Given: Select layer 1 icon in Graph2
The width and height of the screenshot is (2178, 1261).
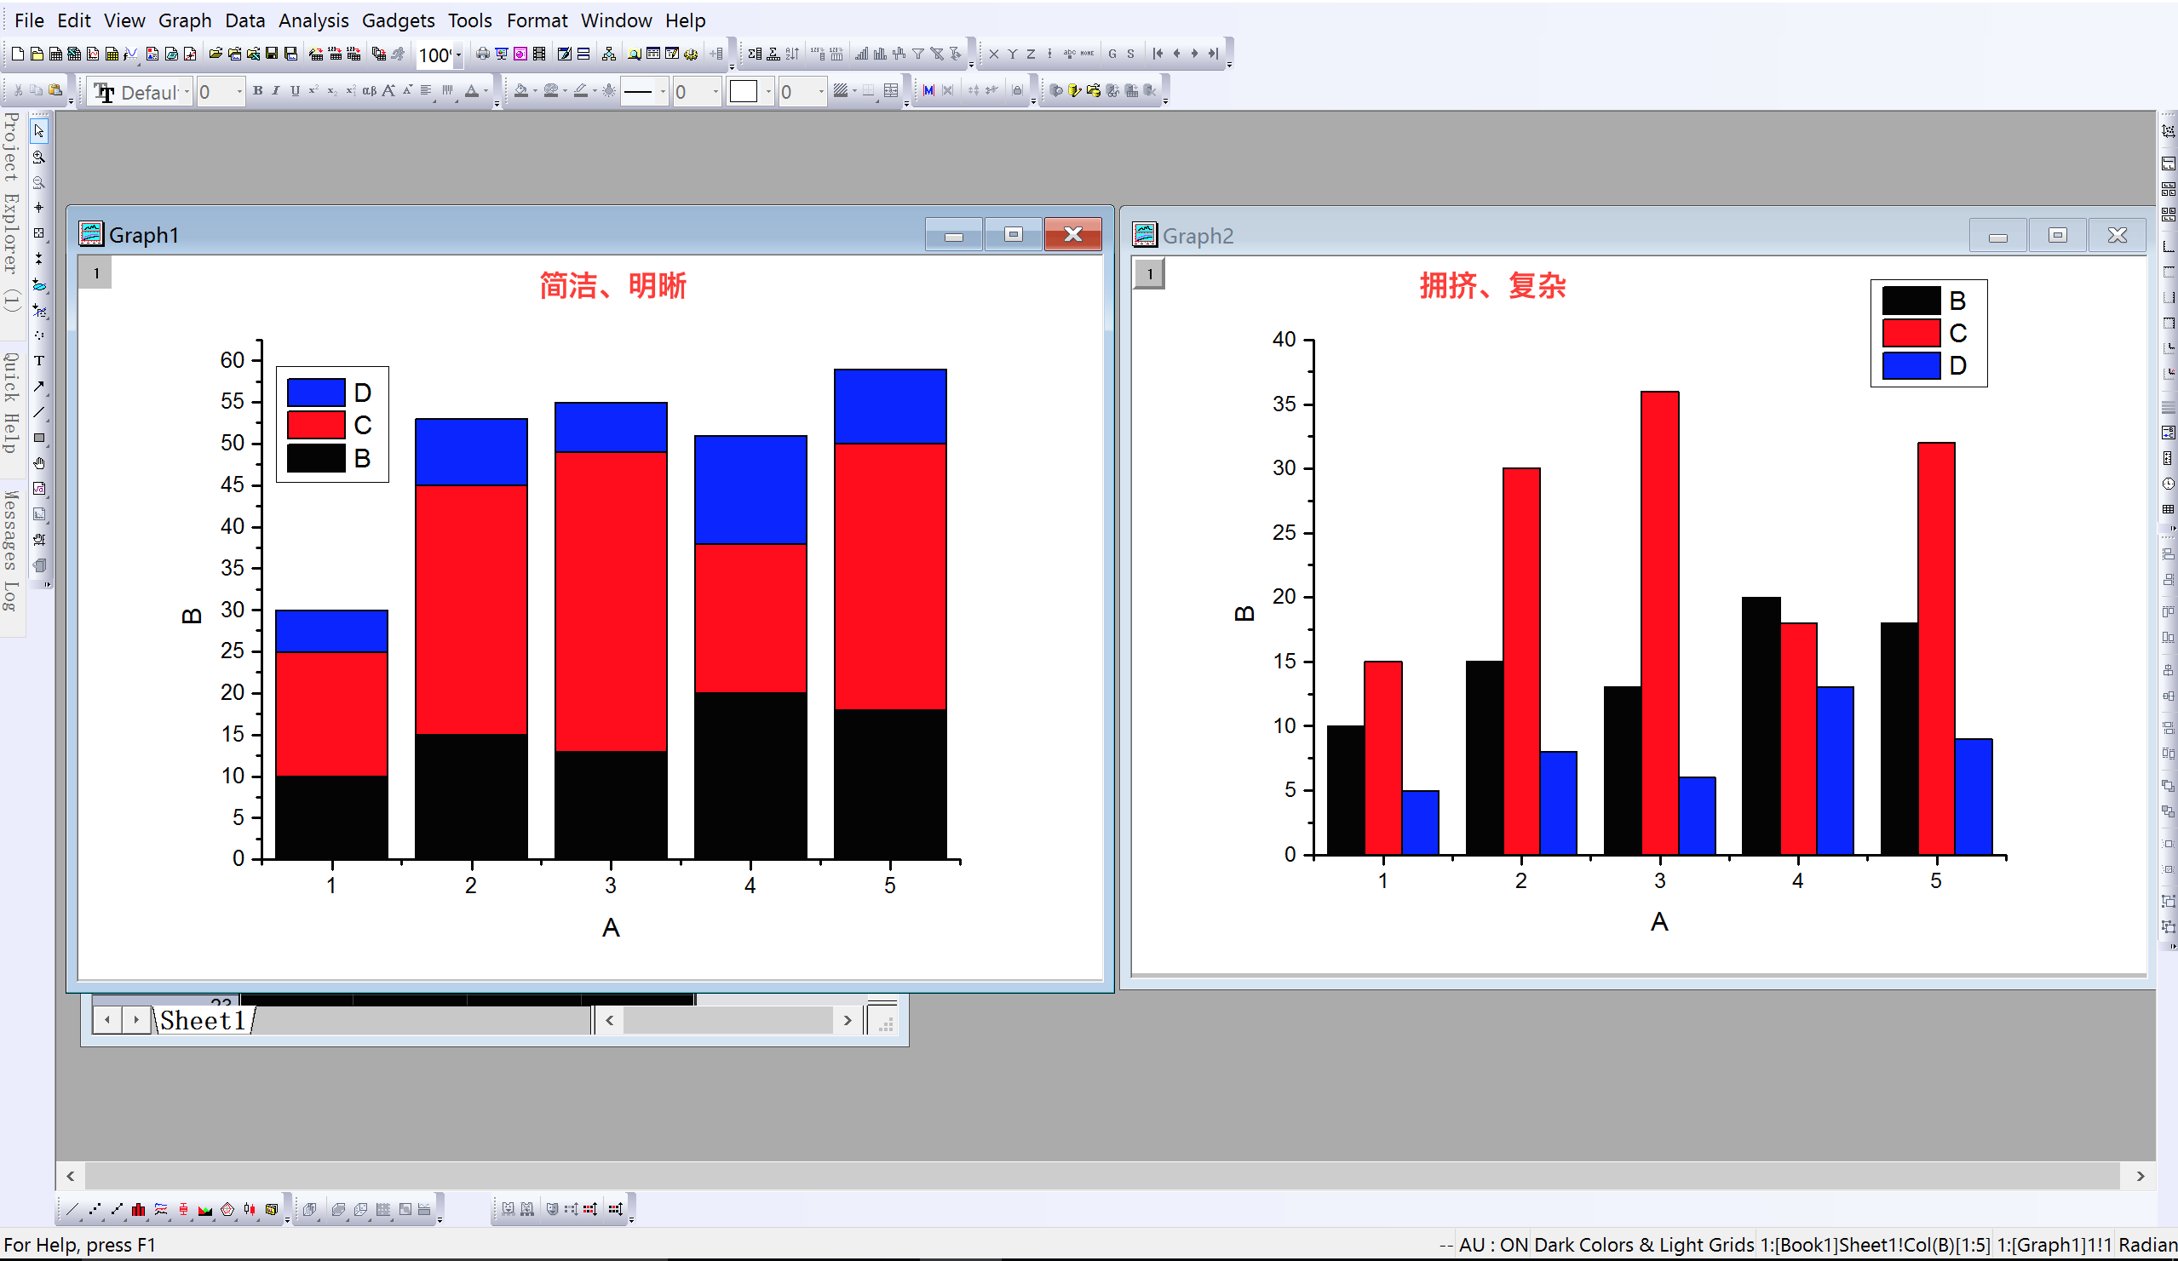Looking at the screenshot, I should tap(1149, 274).
